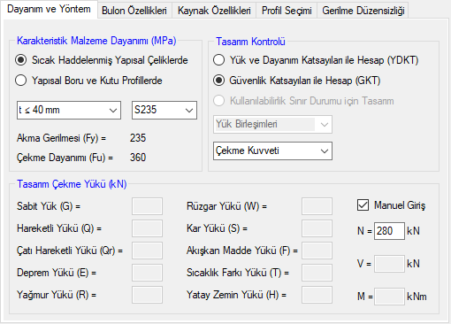The height and width of the screenshot is (324, 451).
Task: Click the Çatı Hareketli Yükü (Qr) input
Action: (x=147, y=251)
